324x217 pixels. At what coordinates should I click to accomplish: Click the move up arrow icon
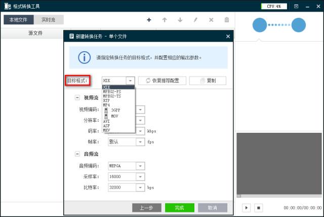tap(165, 20)
